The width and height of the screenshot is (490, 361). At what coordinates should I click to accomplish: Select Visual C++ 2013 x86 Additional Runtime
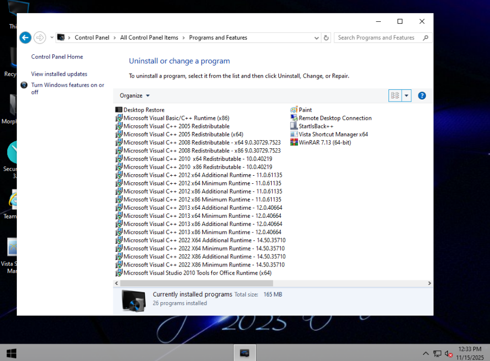199,224
